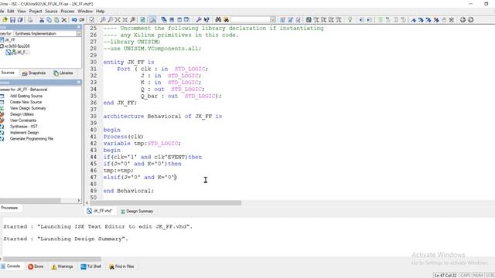Open the Warnings tab
Viewport: 495px width, 278px height.
[x=62, y=266]
